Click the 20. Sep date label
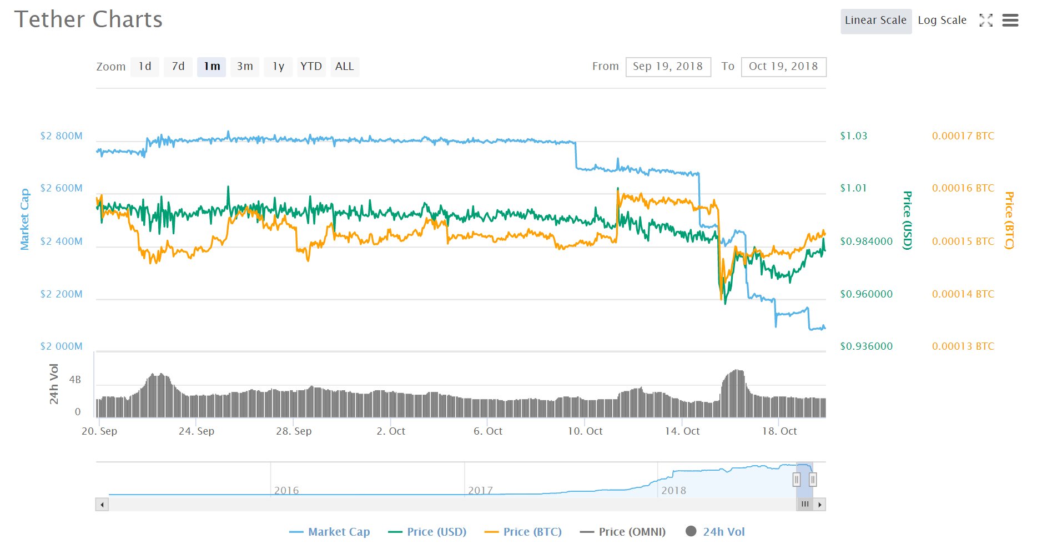 [x=99, y=431]
